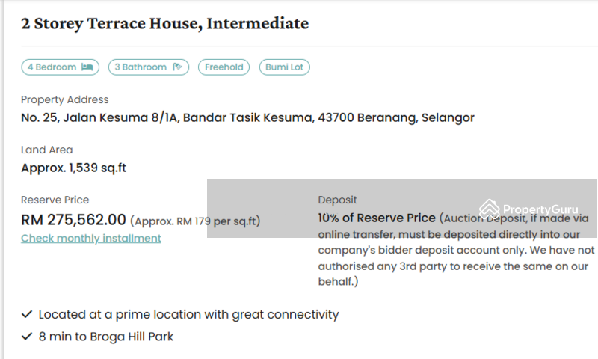Click the RM 275,562.00 reserve price
This screenshot has height=359, width=598.
73,220
